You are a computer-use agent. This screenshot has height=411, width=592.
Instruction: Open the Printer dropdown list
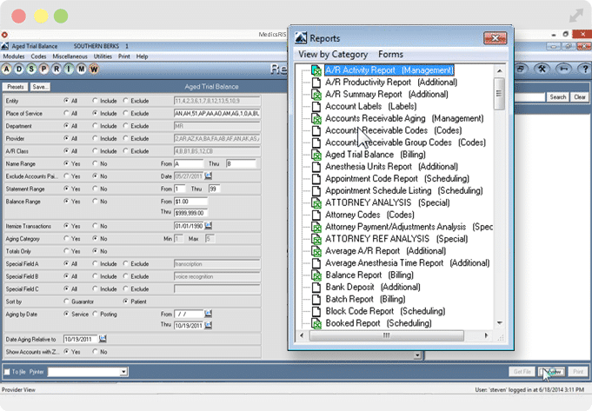point(124,371)
